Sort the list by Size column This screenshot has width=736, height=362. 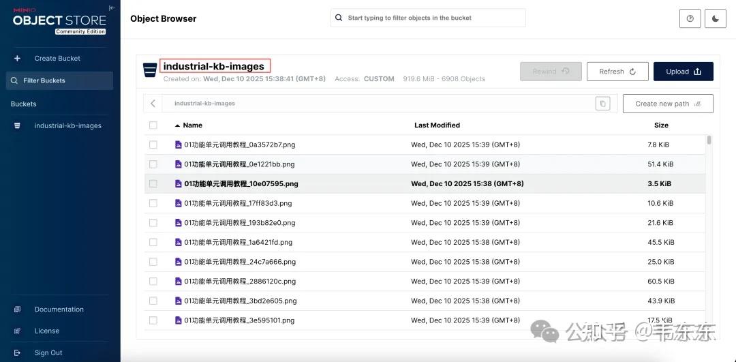[x=661, y=125]
